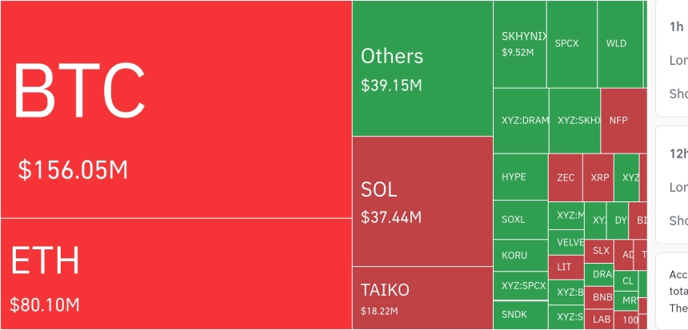Click the SKHYNIX $9.52M tile
The image size is (688, 330).
[x=520, y=44]
